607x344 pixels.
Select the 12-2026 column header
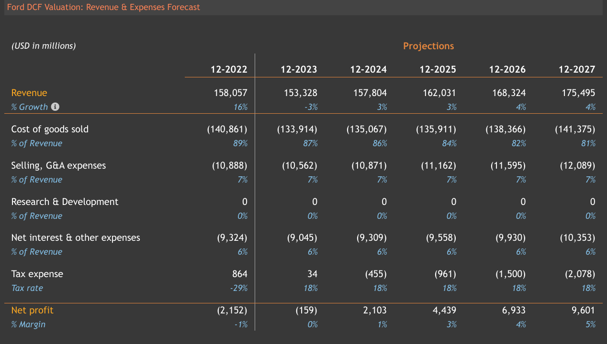(507, 69)
